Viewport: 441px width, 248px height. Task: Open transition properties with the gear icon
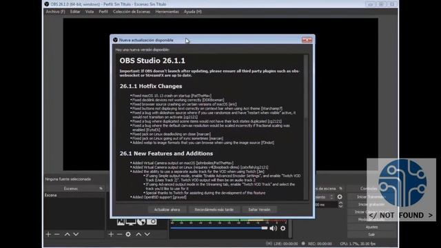[x=340, y=197]
